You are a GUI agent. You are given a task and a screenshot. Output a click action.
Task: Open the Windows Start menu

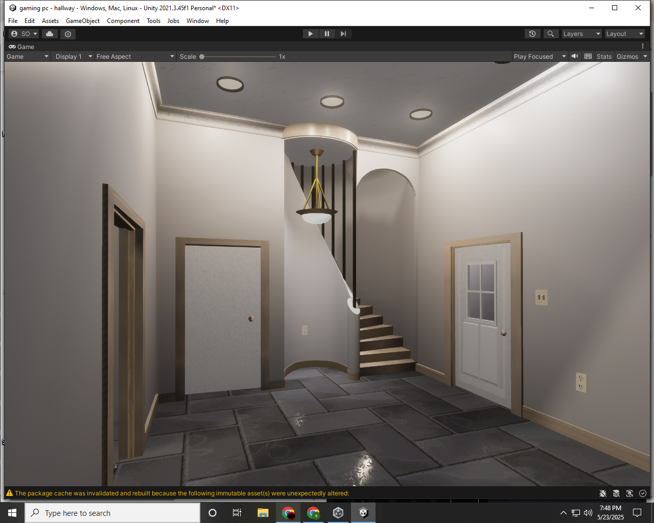tap(12, 513)
